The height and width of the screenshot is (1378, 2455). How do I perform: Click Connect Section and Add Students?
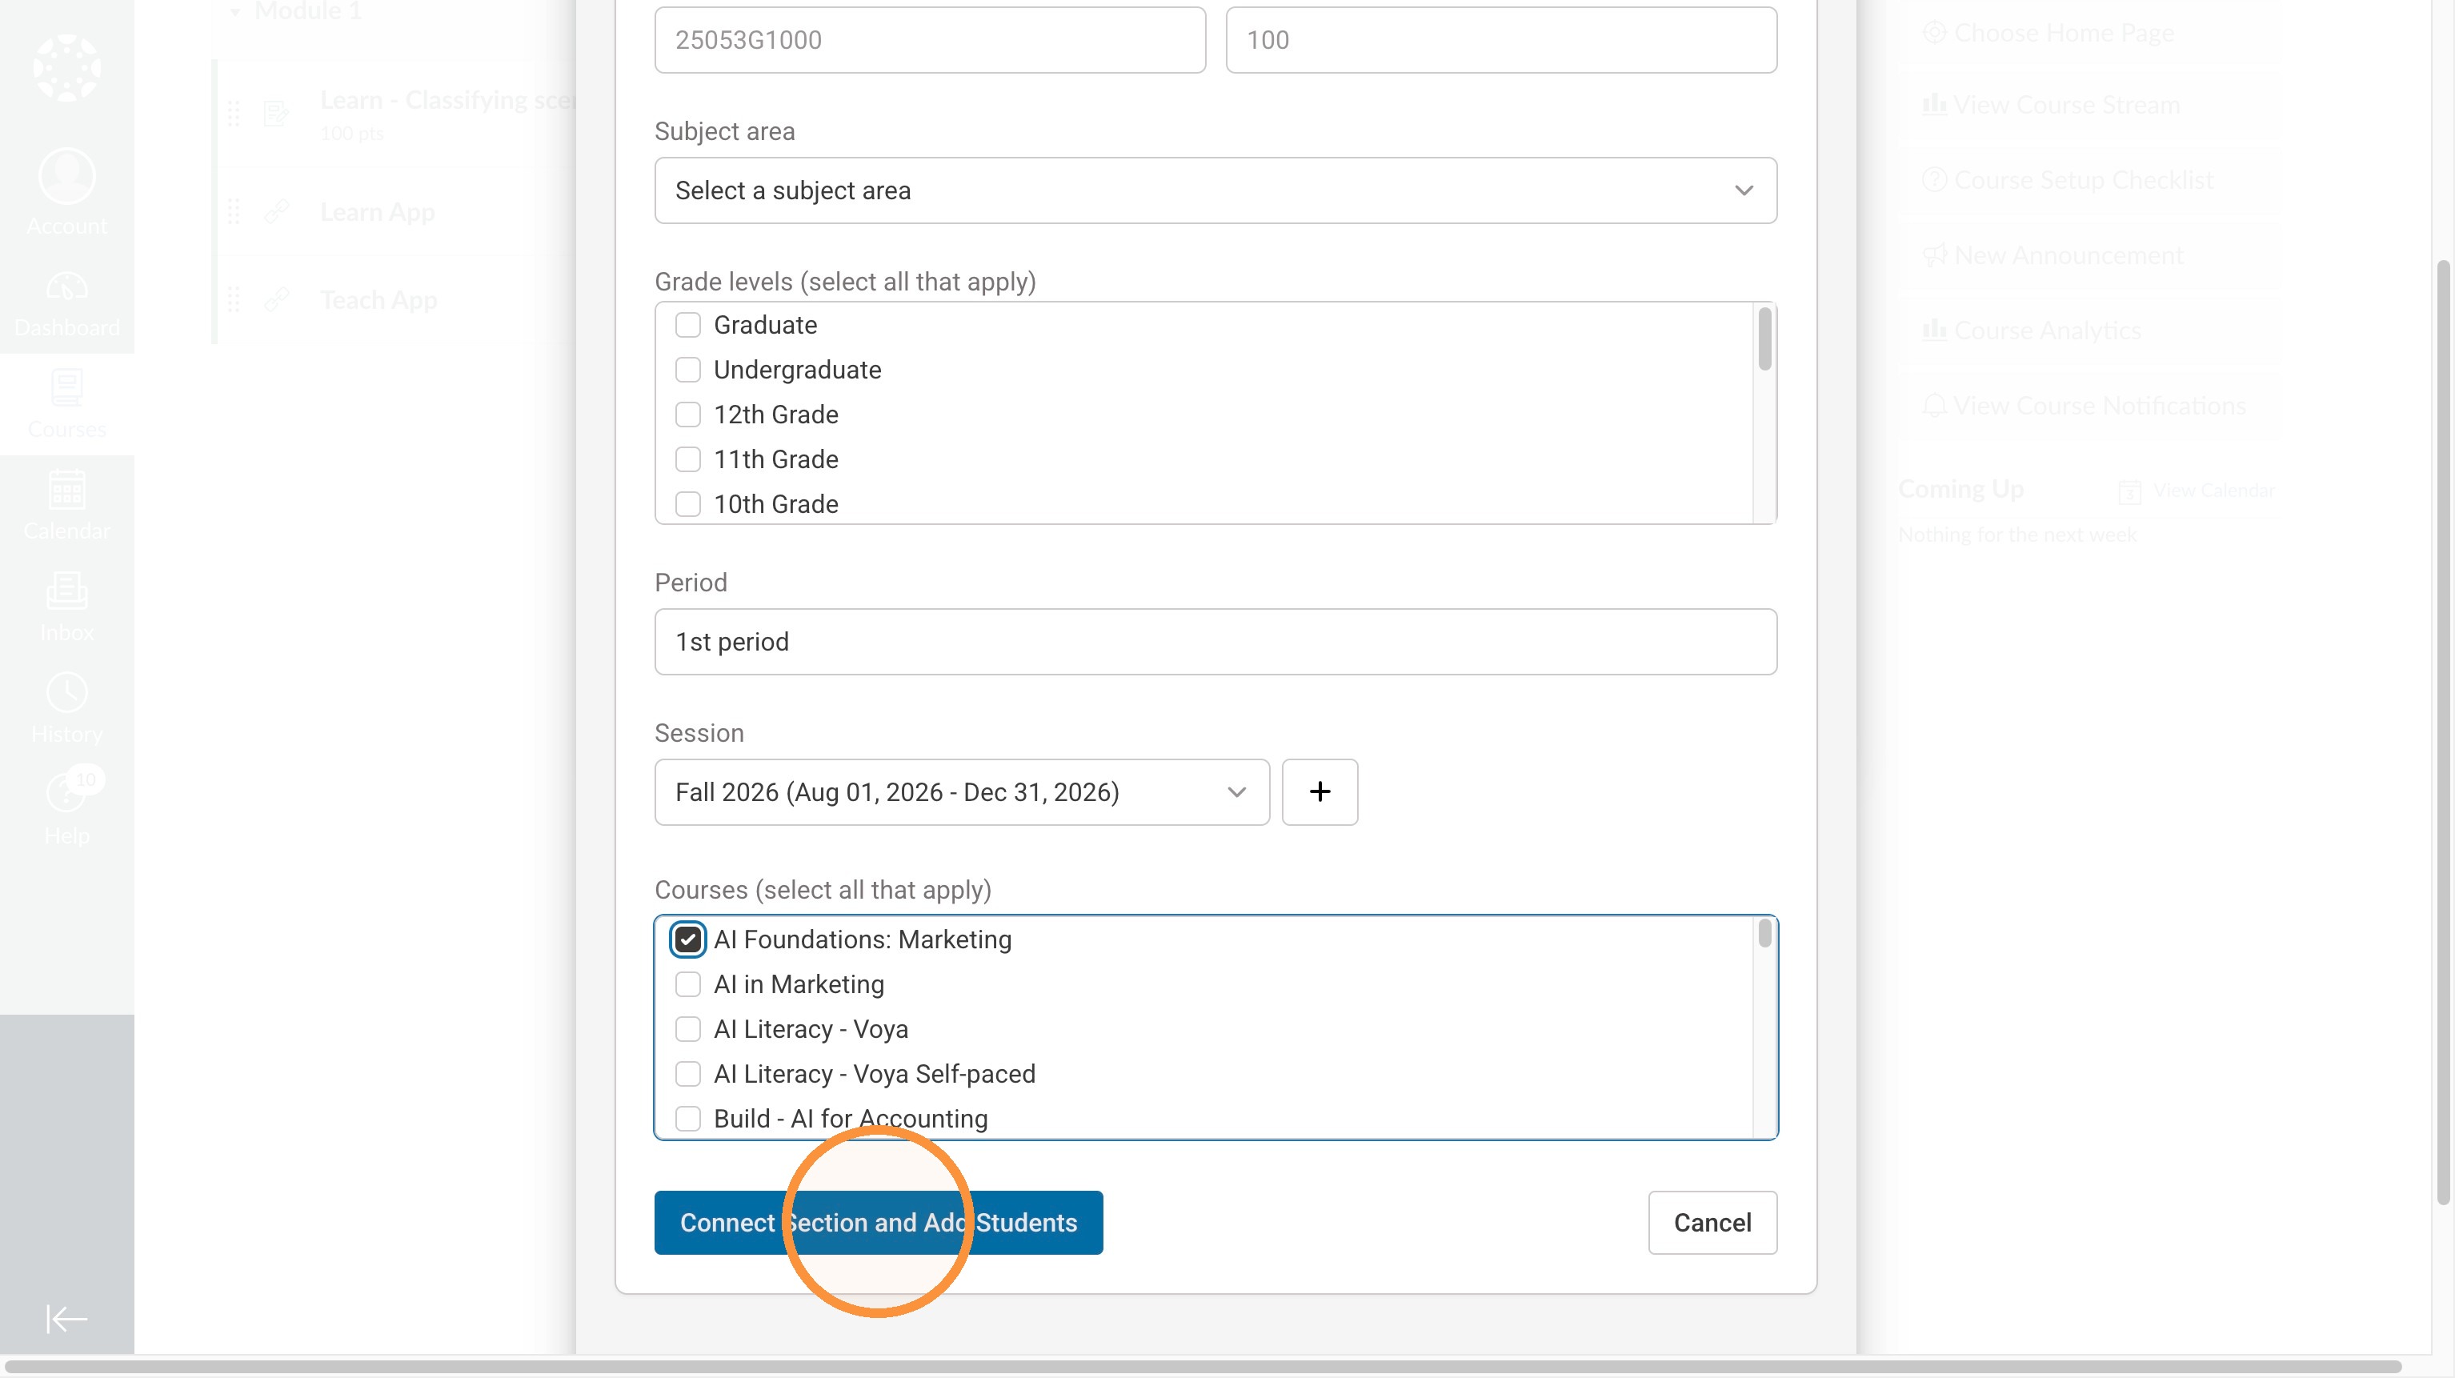click(878, 1223)
